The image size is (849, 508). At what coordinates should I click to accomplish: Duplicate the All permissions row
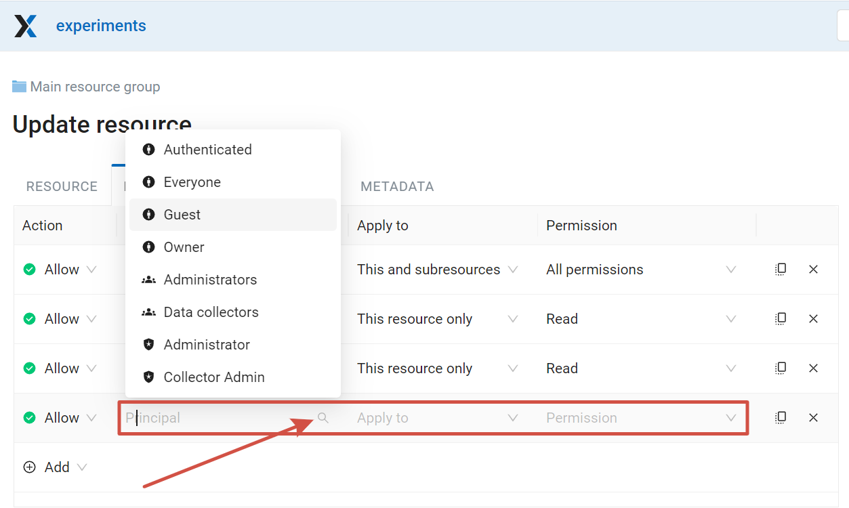781,270
